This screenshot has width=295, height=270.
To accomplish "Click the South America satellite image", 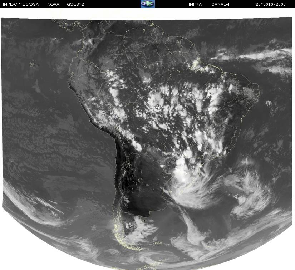I will 147,143.
